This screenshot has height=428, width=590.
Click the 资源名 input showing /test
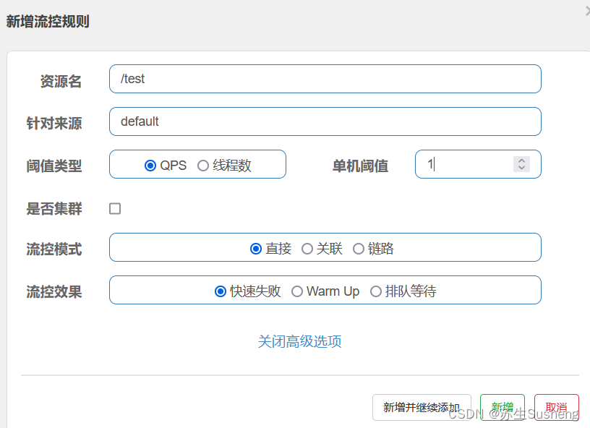(325, 79)
